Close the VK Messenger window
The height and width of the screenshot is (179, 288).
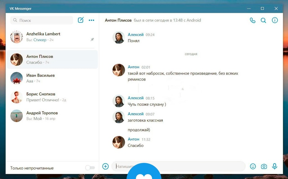tap(276, 9)
